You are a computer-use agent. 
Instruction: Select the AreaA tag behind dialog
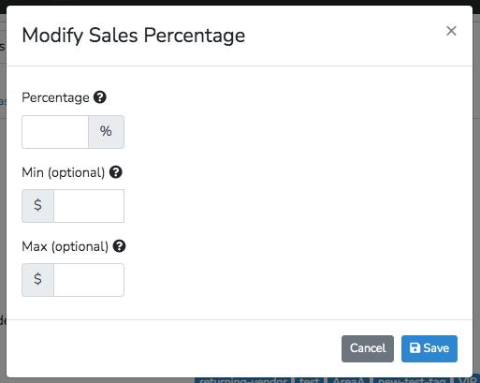[x=348, y=380]
